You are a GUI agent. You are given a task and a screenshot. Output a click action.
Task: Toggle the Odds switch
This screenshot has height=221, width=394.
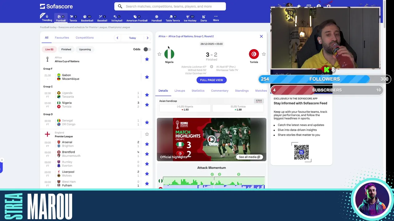[147, 49]
